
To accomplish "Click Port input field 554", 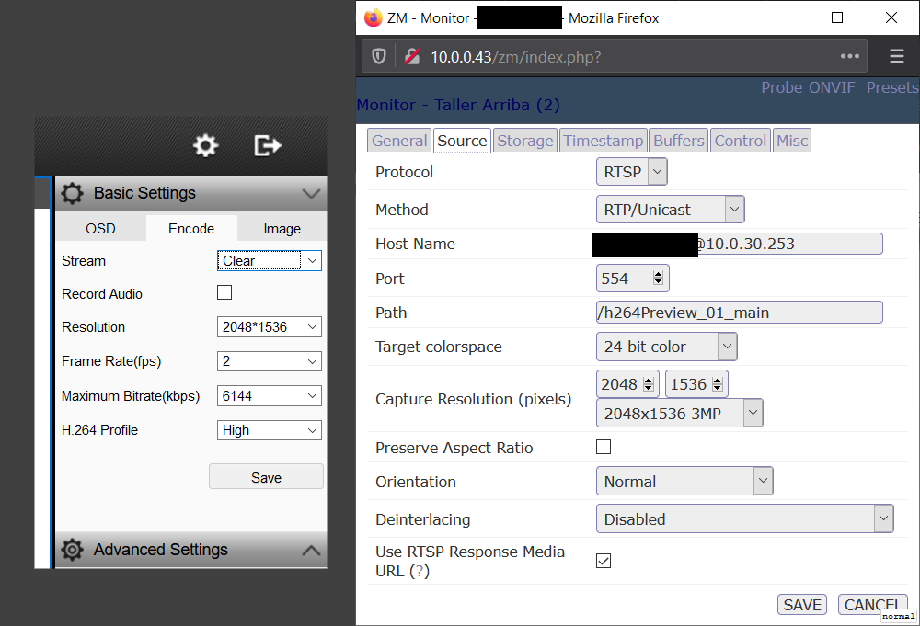I will click(633, 278).
